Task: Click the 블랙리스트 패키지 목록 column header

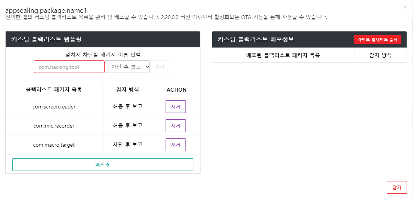Action: [x=54, y=90]
